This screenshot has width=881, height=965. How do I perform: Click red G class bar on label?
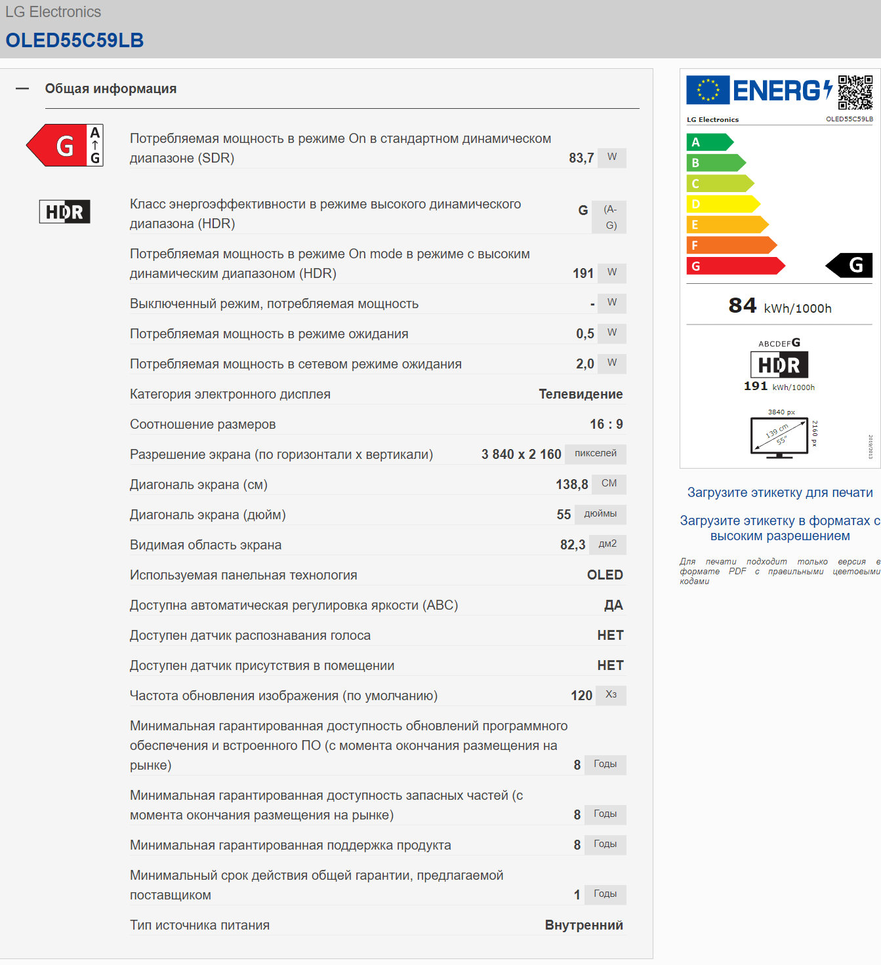(x=735, y=266)
